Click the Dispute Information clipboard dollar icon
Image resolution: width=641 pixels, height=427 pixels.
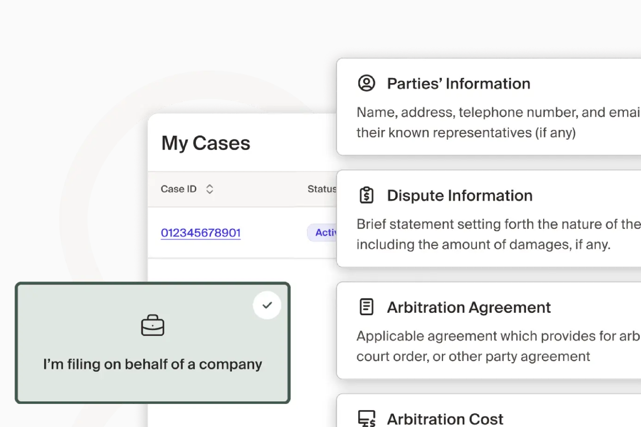click(366, 195)
